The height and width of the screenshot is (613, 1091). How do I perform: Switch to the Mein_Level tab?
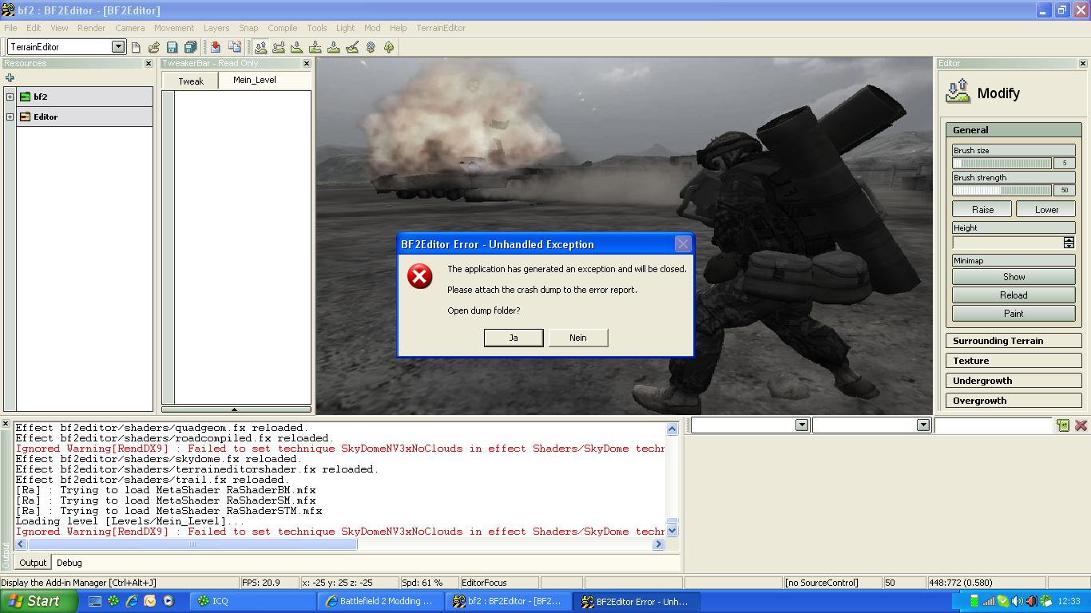click(255, 80)
